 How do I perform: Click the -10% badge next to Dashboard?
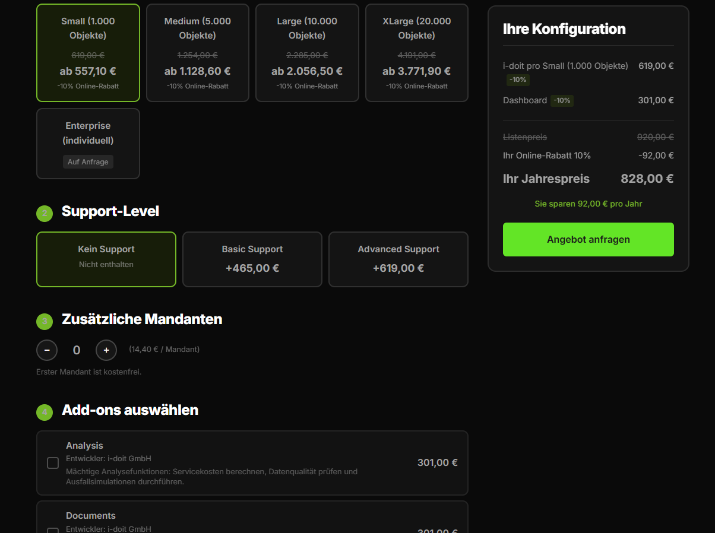tap(562, 101)
